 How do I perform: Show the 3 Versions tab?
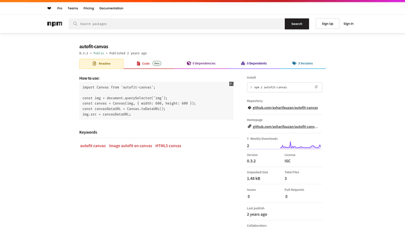pos(302,64)
